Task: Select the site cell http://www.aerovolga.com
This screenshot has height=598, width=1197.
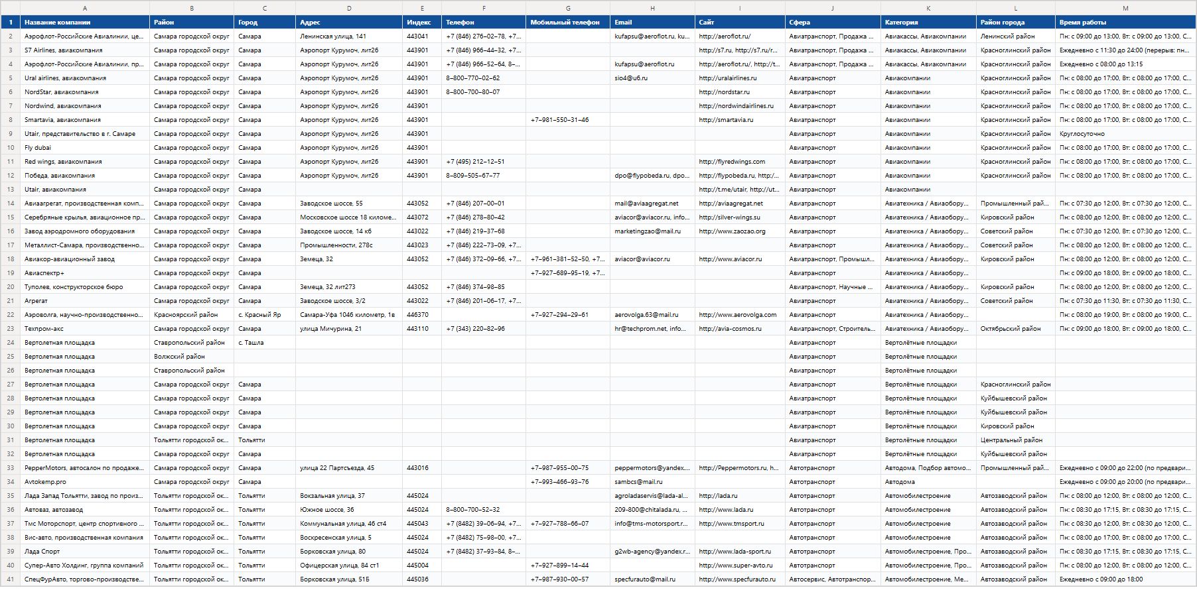Action: (x=740, y=315)
